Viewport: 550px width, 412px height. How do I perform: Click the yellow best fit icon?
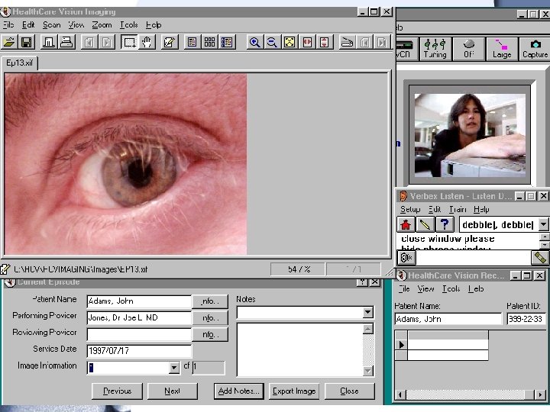click(x=290, y=43)
